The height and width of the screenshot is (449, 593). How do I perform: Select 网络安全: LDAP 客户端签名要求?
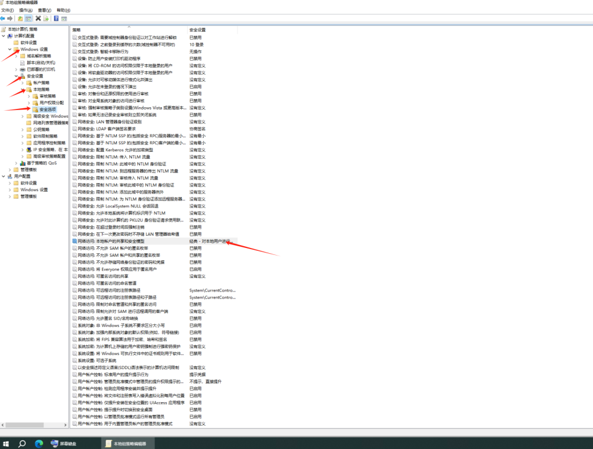107,129
